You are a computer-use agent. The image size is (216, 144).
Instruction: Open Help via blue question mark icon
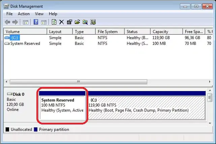(36, 22)
